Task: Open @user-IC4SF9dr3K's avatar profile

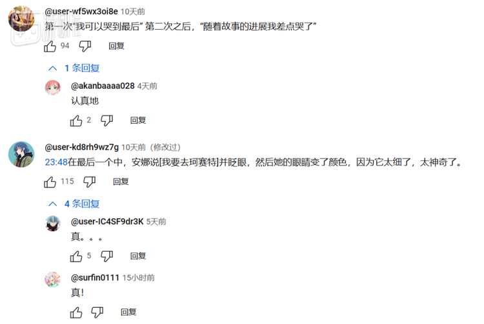Action: (x=53, y=224)
